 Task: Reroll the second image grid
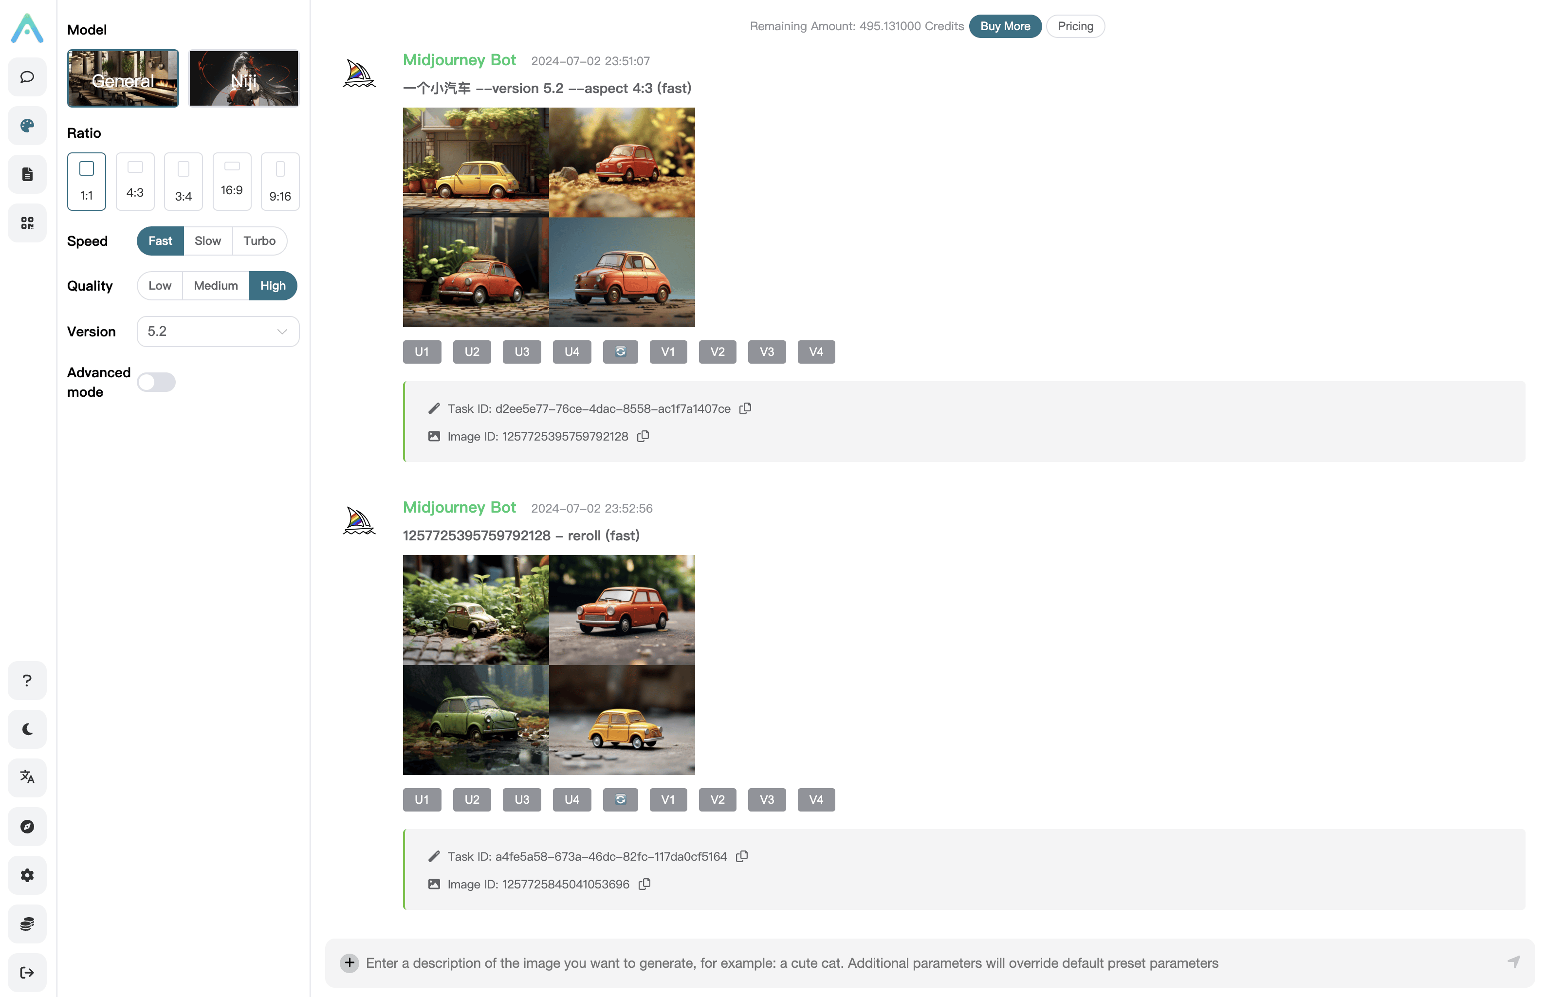[x=620, y=799]
